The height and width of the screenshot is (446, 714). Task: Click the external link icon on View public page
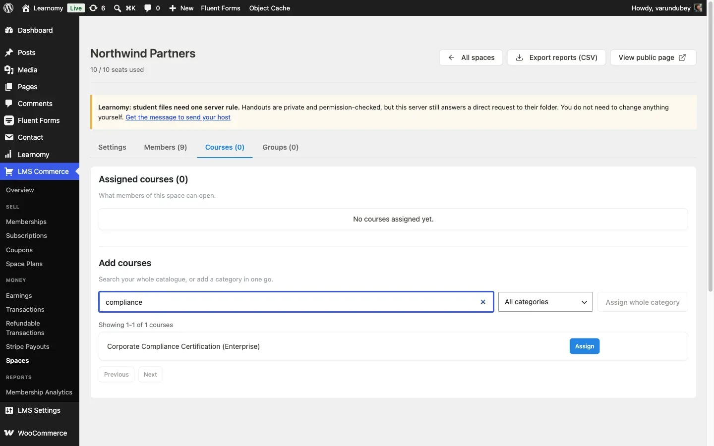coord(682,57)
